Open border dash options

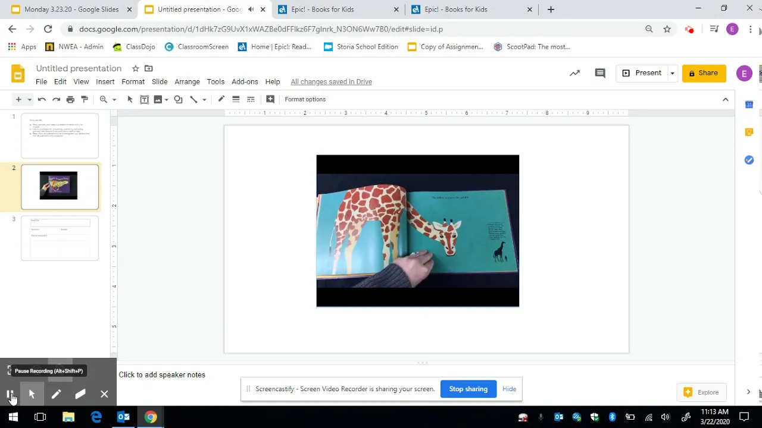click(251, 99)
